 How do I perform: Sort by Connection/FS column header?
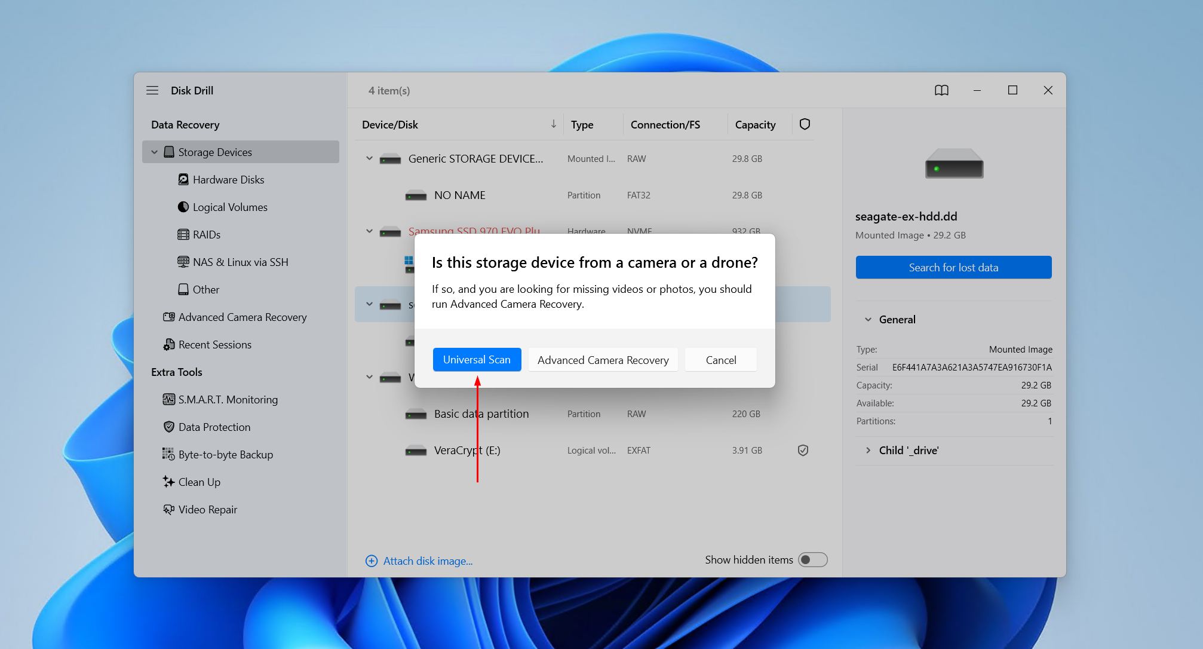665,124
